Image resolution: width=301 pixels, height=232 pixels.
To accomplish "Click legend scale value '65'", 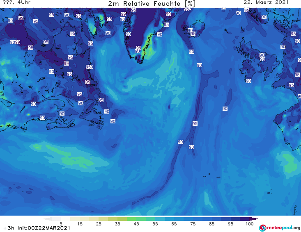I will point(174,224).
